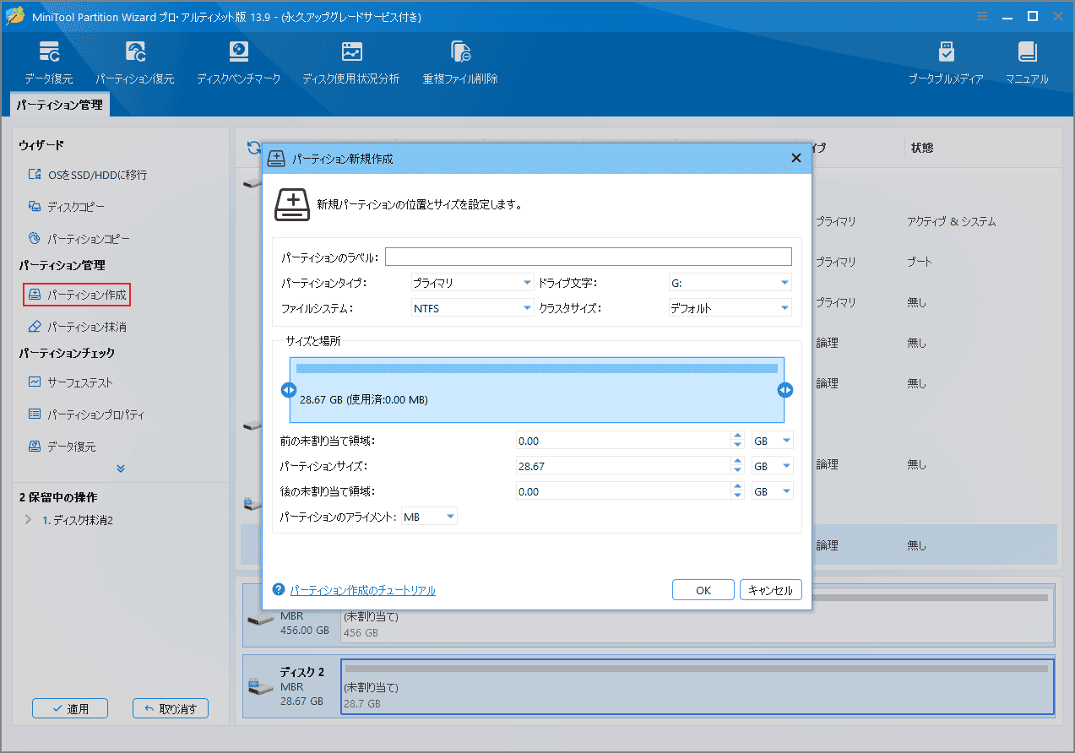Screen dimensions: 1075x753
Task: Open the パーティション復元 toolbar icon
Action: coord(135,62)
